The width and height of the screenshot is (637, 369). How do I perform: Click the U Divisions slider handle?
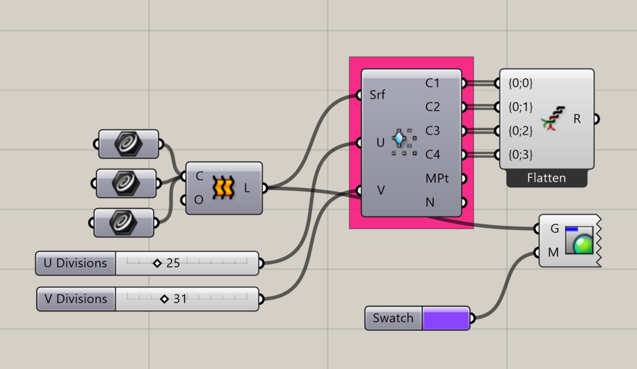click(x=157, y=263)
